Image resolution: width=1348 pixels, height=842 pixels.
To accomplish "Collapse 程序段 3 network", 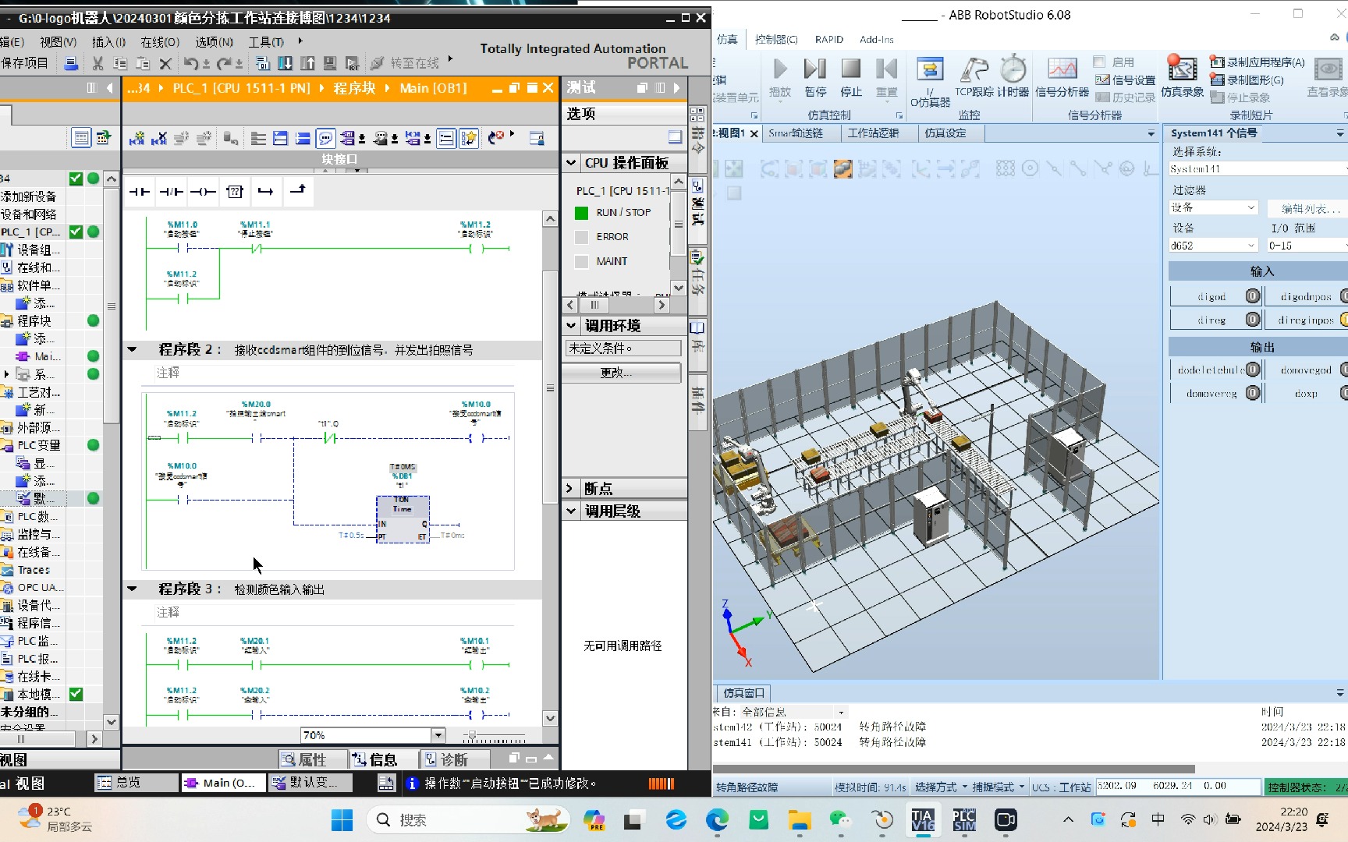I will click(132, 589).
